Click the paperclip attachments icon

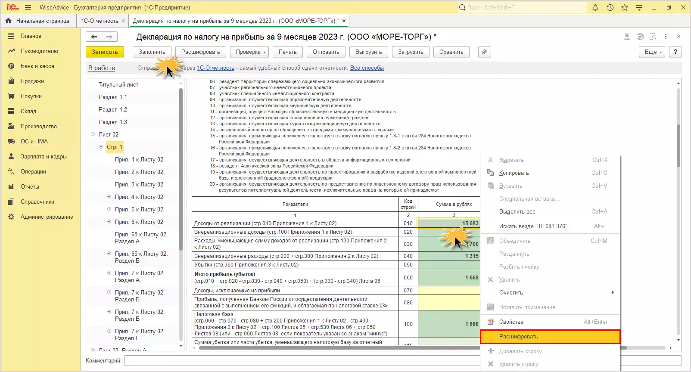tap(485, 52)
